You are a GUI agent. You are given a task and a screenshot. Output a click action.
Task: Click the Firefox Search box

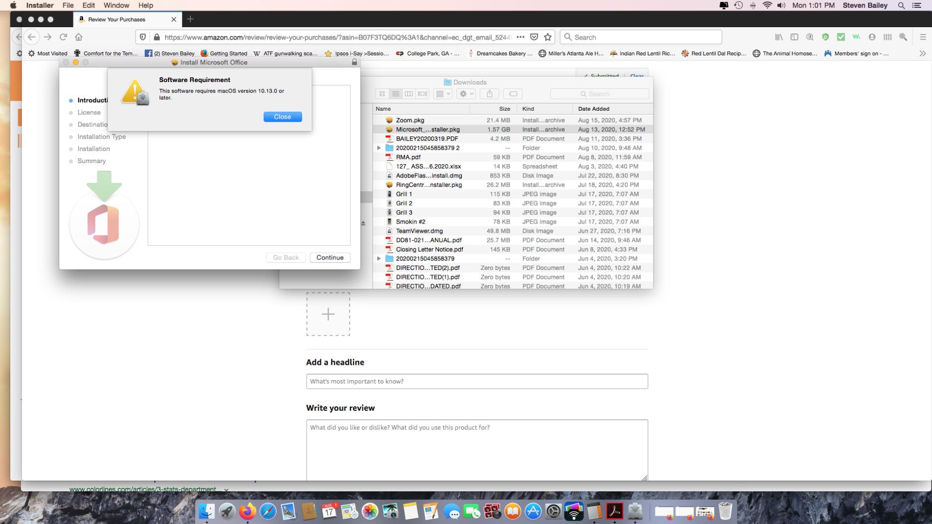(x=641, y=37)
